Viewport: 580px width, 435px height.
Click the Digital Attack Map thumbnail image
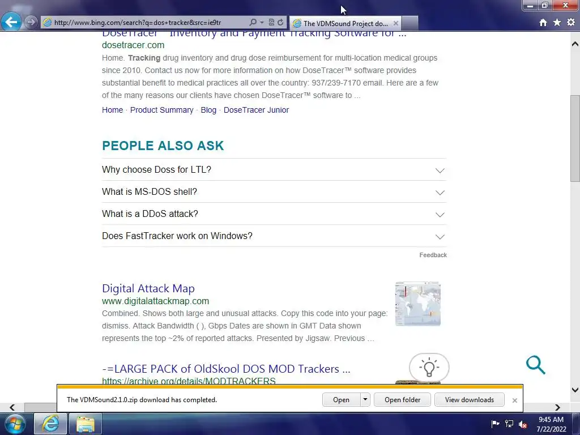417,304
